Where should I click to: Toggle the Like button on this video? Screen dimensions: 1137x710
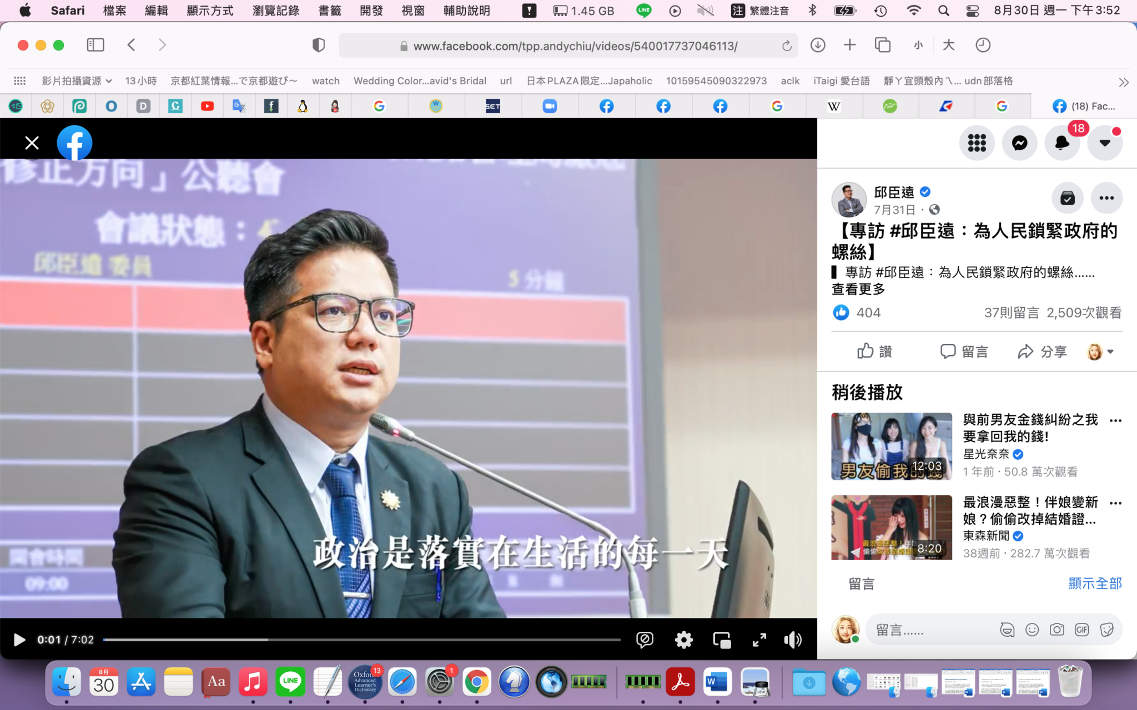[874, 351]
